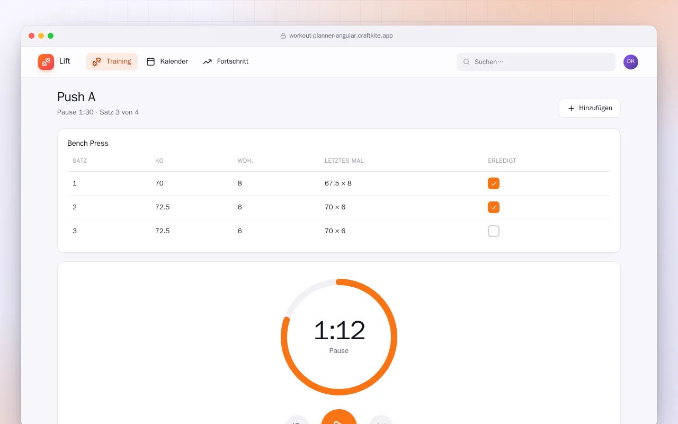Image resolution: width=678 pixels, height=424 pixels.
Task: Open the DK user avatar
Action: [x=631, y=62]
